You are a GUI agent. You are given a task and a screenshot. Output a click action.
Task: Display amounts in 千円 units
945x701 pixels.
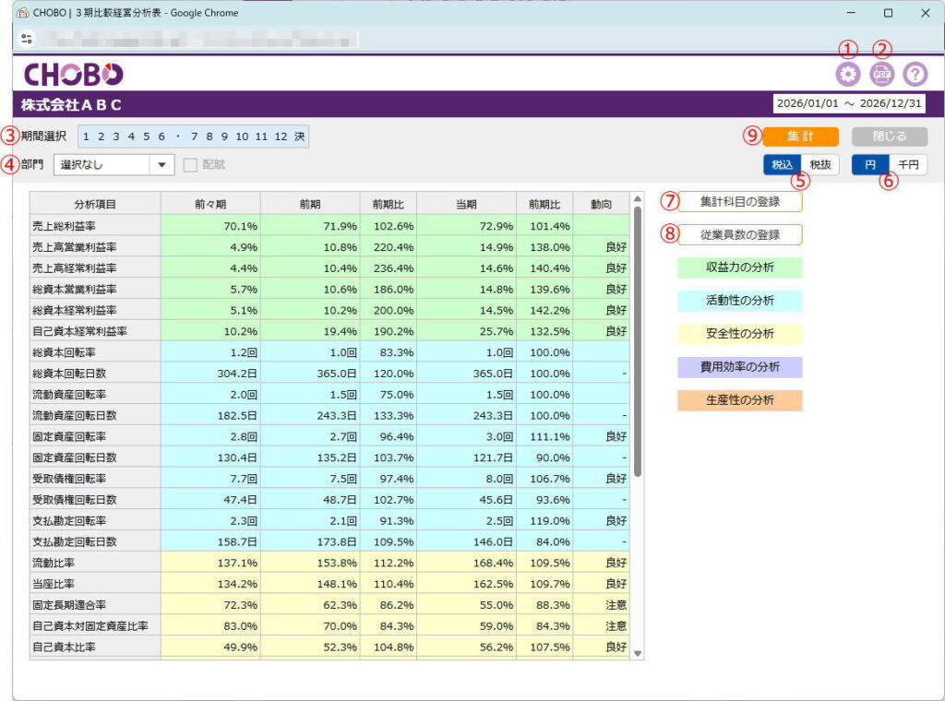[908, 164]
